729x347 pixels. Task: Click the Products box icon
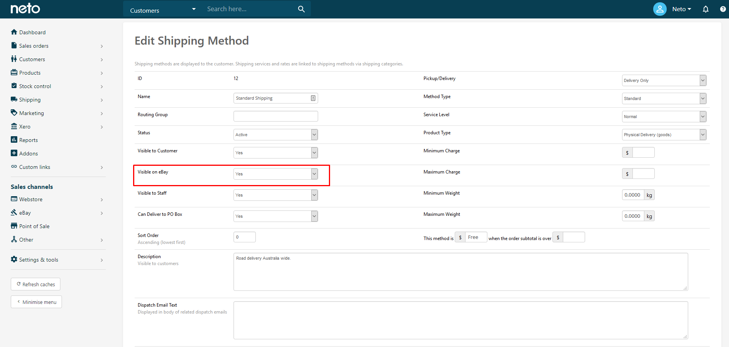(14, 72)
